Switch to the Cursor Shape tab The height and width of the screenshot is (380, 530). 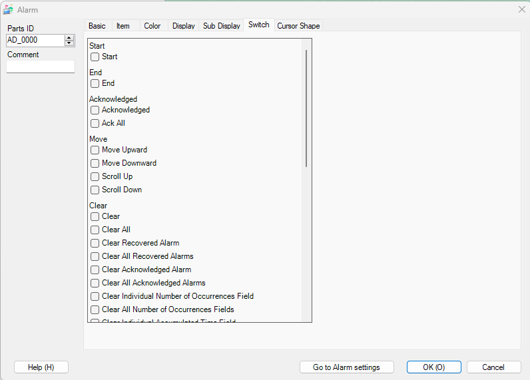(x=298, y=26)
